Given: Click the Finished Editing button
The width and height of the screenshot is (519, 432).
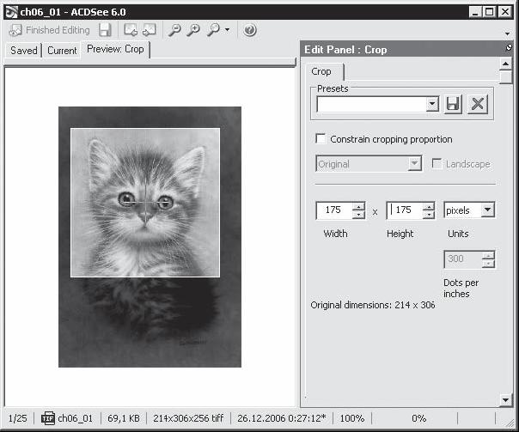Looking at the screenshot, I should pyautogui.click(x=49, y=30).
